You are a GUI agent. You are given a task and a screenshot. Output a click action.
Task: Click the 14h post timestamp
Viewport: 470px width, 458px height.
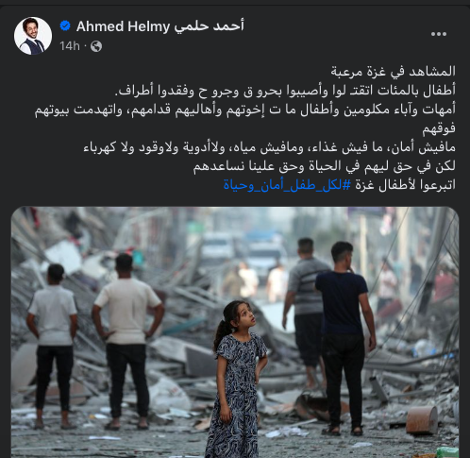[70, 46]
